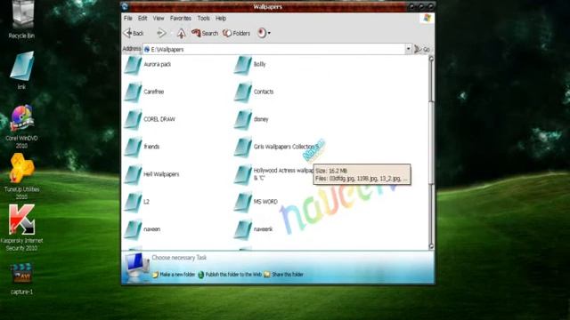Expand the Views dropdown arrow
Image resolution: width=570 pixels, height=320 pixels.
269,33
